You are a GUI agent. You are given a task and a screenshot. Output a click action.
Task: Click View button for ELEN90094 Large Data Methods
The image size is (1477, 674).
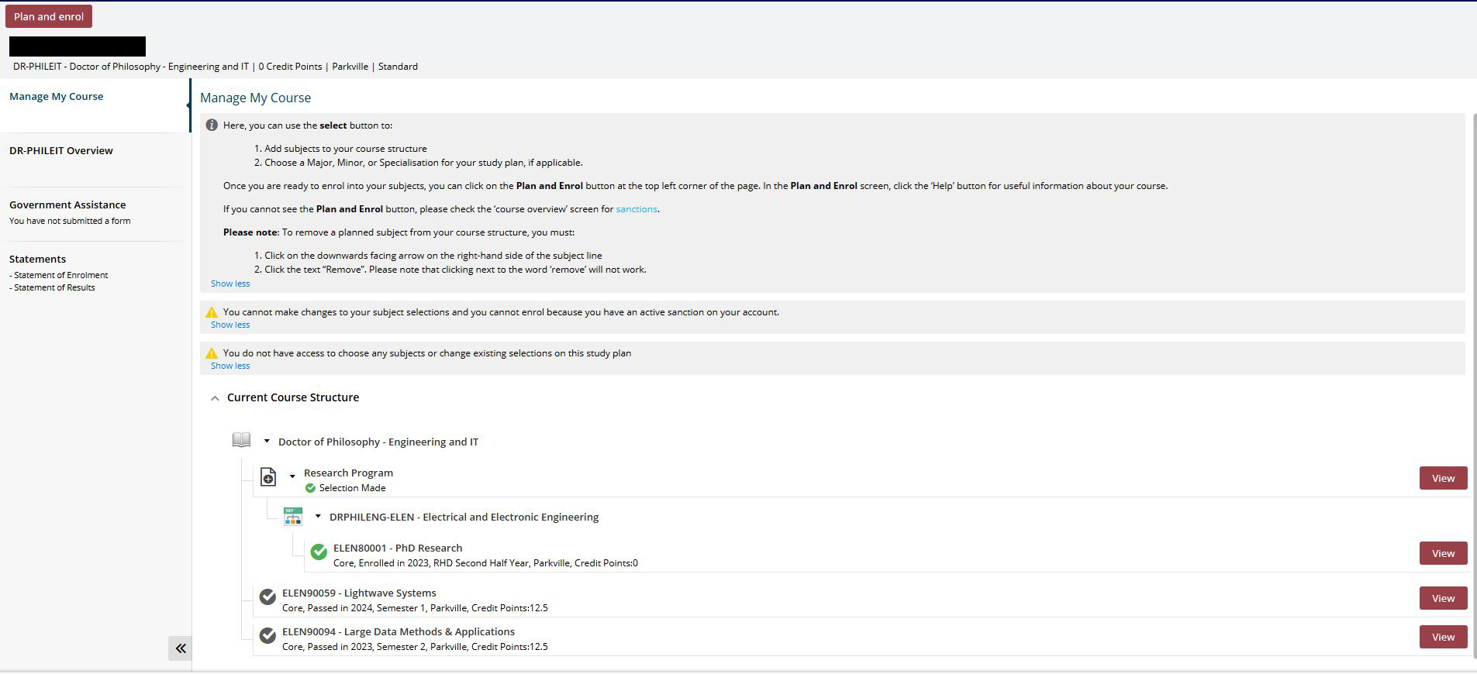tap(1443, 637)
